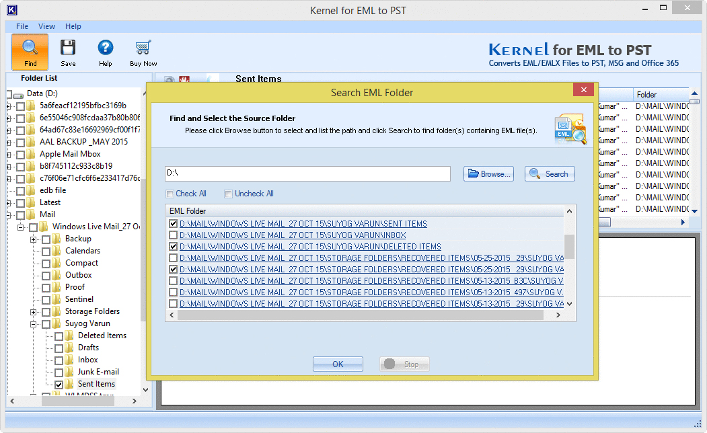The image size is (707, 433).
Task: Click the edb file folder icon
Action: [x=31, y=190]
